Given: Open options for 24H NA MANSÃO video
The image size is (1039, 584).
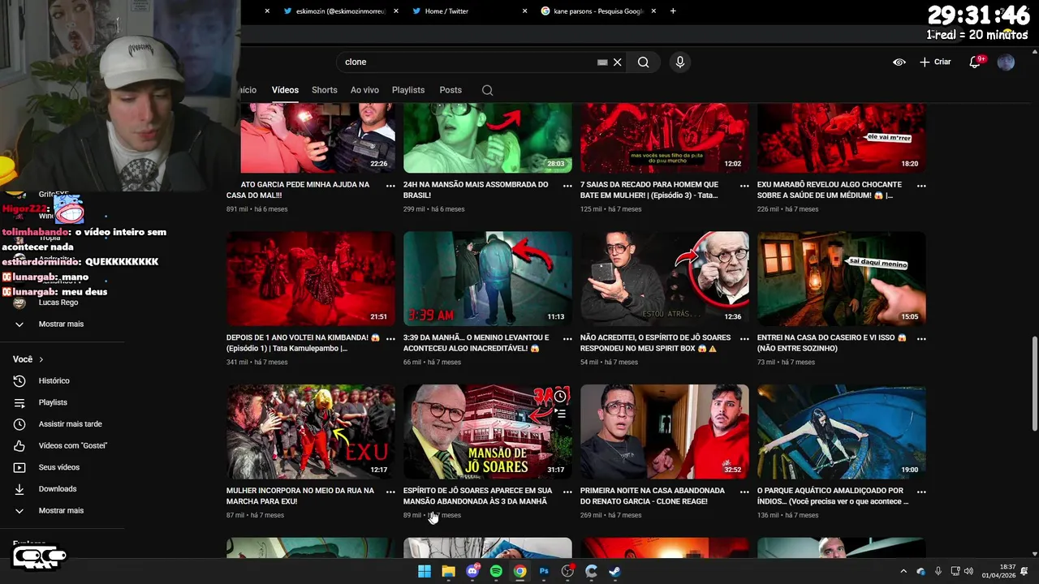Looking at the screenshot, I should coord(567,186).
